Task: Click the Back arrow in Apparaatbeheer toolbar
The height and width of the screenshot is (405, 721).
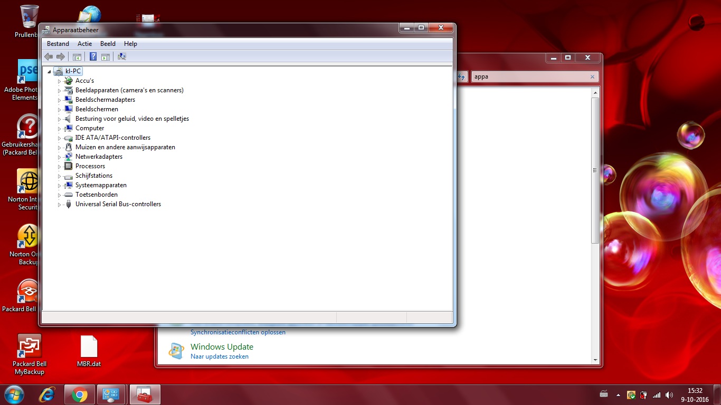Action: click(49, 56)
